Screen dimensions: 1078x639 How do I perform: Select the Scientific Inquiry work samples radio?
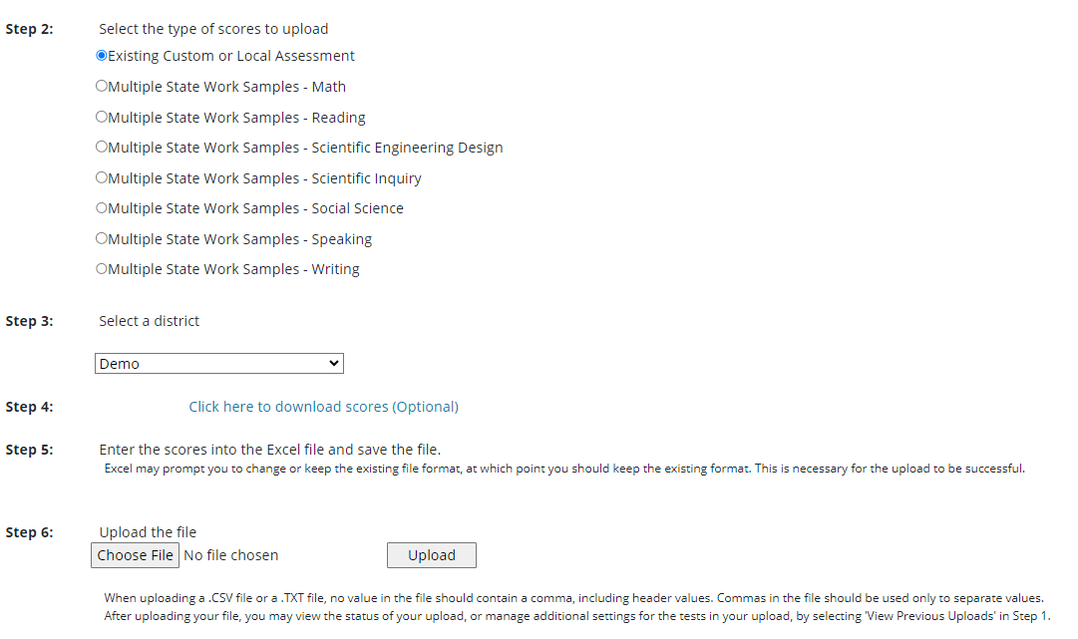(x=102, y=177)
